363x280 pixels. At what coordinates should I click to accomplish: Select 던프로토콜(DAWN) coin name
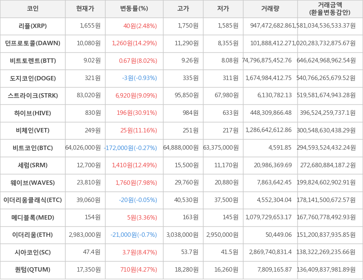pos(32,43)
